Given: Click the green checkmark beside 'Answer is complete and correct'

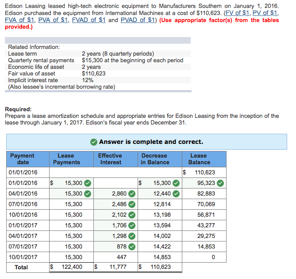Looking at the screenshot, I should 94,142.
